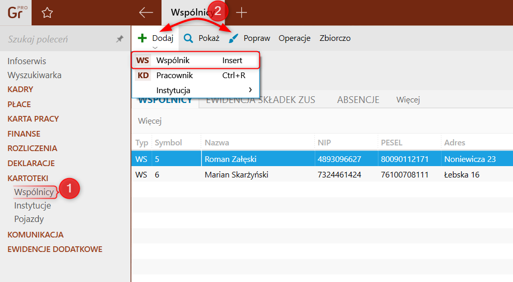Open the Zbiorczo toolbar menu

coord(335,38)
